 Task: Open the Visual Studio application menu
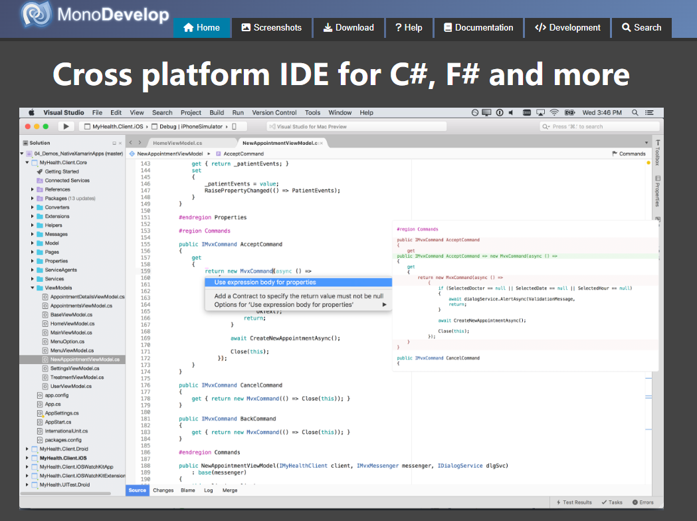(64, 112)
